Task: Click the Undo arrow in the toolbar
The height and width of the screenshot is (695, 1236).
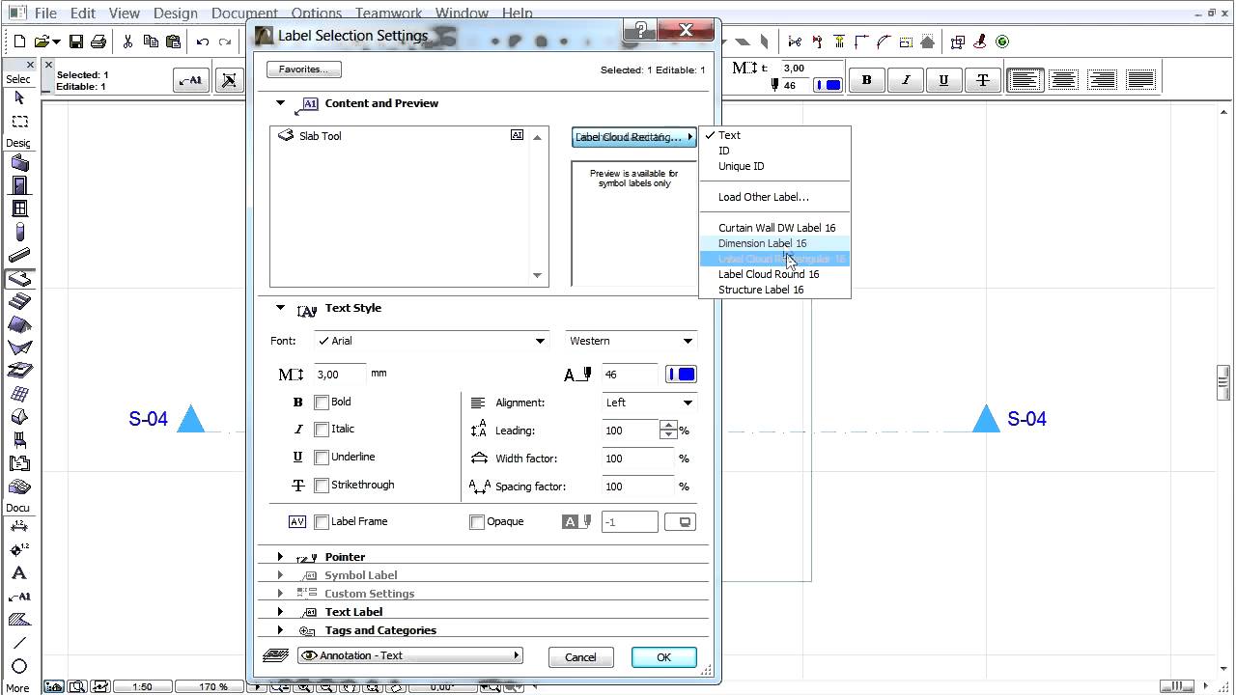Action: click(203, 42)
